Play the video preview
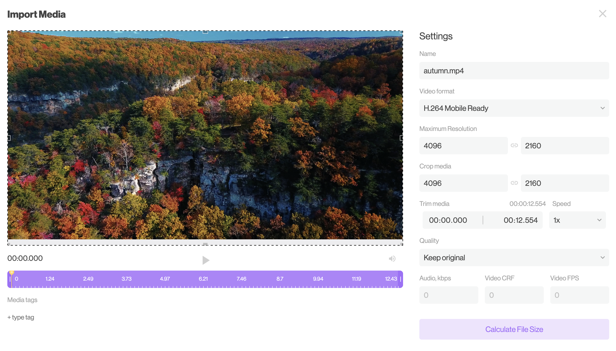This screenshot has height=351, width=616. click(x=206, y=260)
